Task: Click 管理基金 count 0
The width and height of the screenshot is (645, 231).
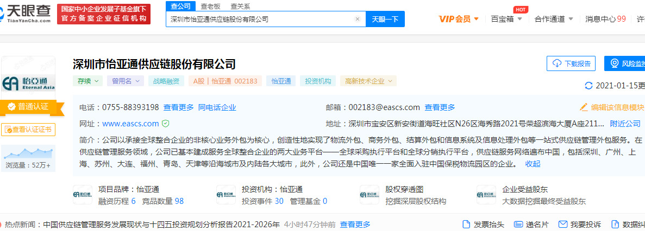Action: click(309, 201)
